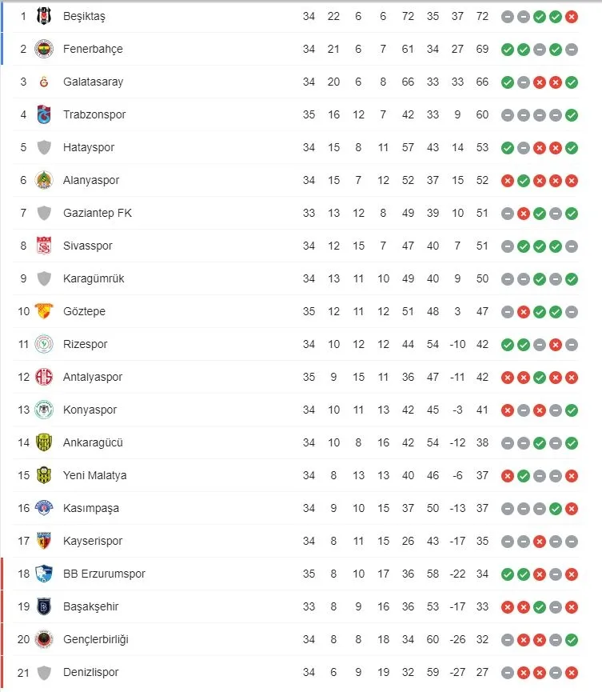Click Rizespor's first form result icon
Image resolution: width=602 pixels, height=692 pixels.
coord(508,344)
